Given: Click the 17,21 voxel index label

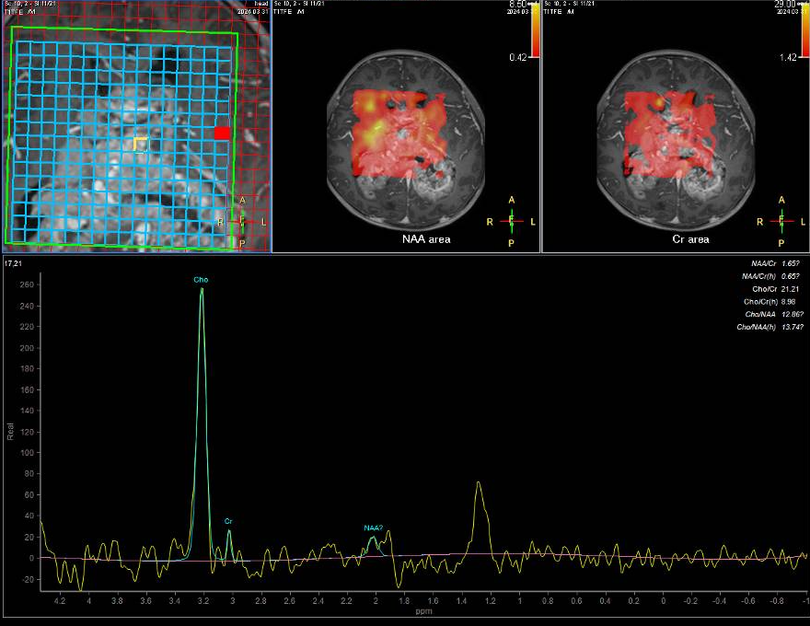Looking at the screenshot, I should click(14, 263).
